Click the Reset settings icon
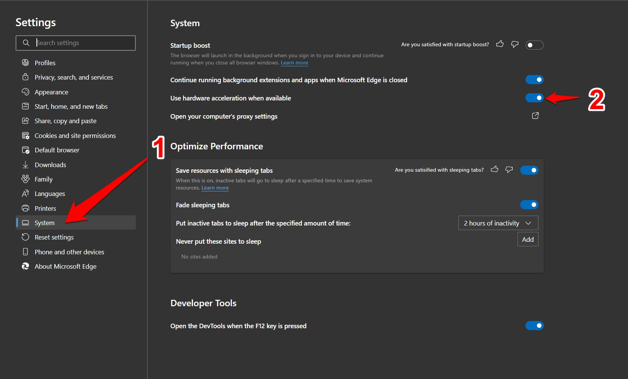 point(25,237)
